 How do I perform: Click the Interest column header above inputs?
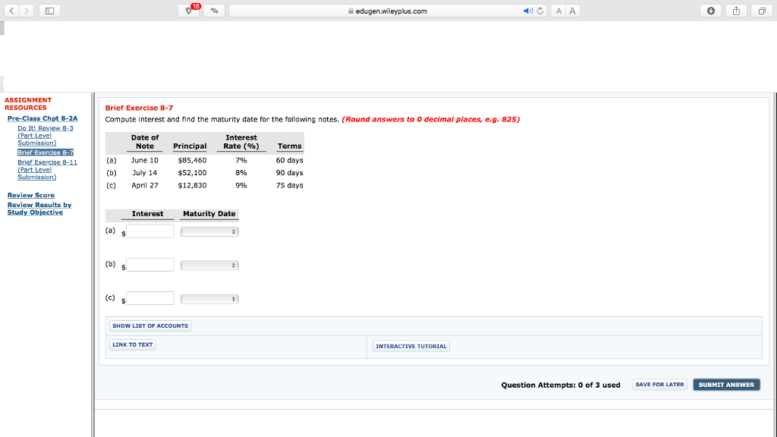click(148, 214)
